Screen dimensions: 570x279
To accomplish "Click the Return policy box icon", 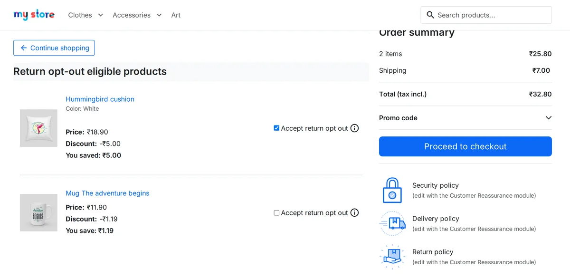I will pyautogui.click(x=392, y=257).
